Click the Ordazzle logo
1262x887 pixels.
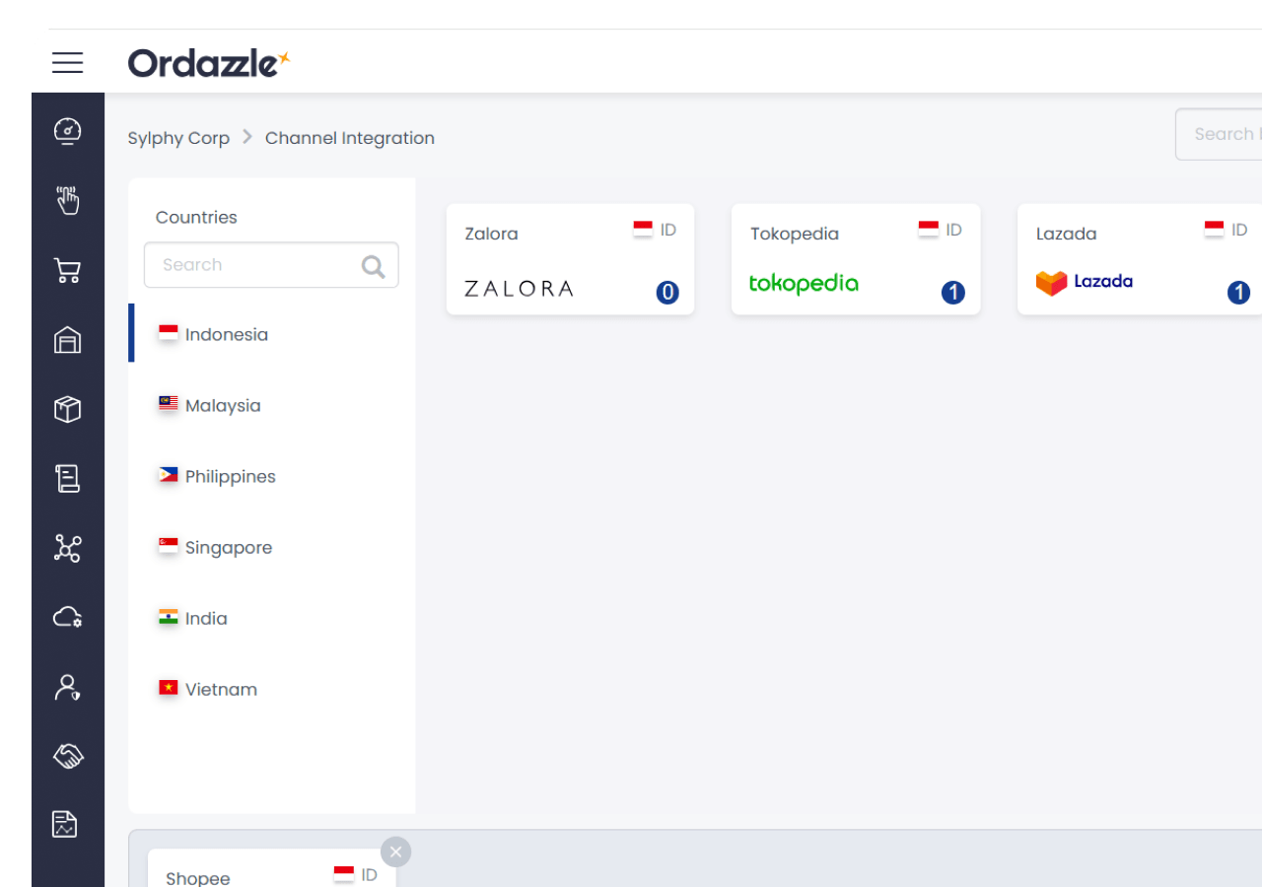(x=208, y=63)
